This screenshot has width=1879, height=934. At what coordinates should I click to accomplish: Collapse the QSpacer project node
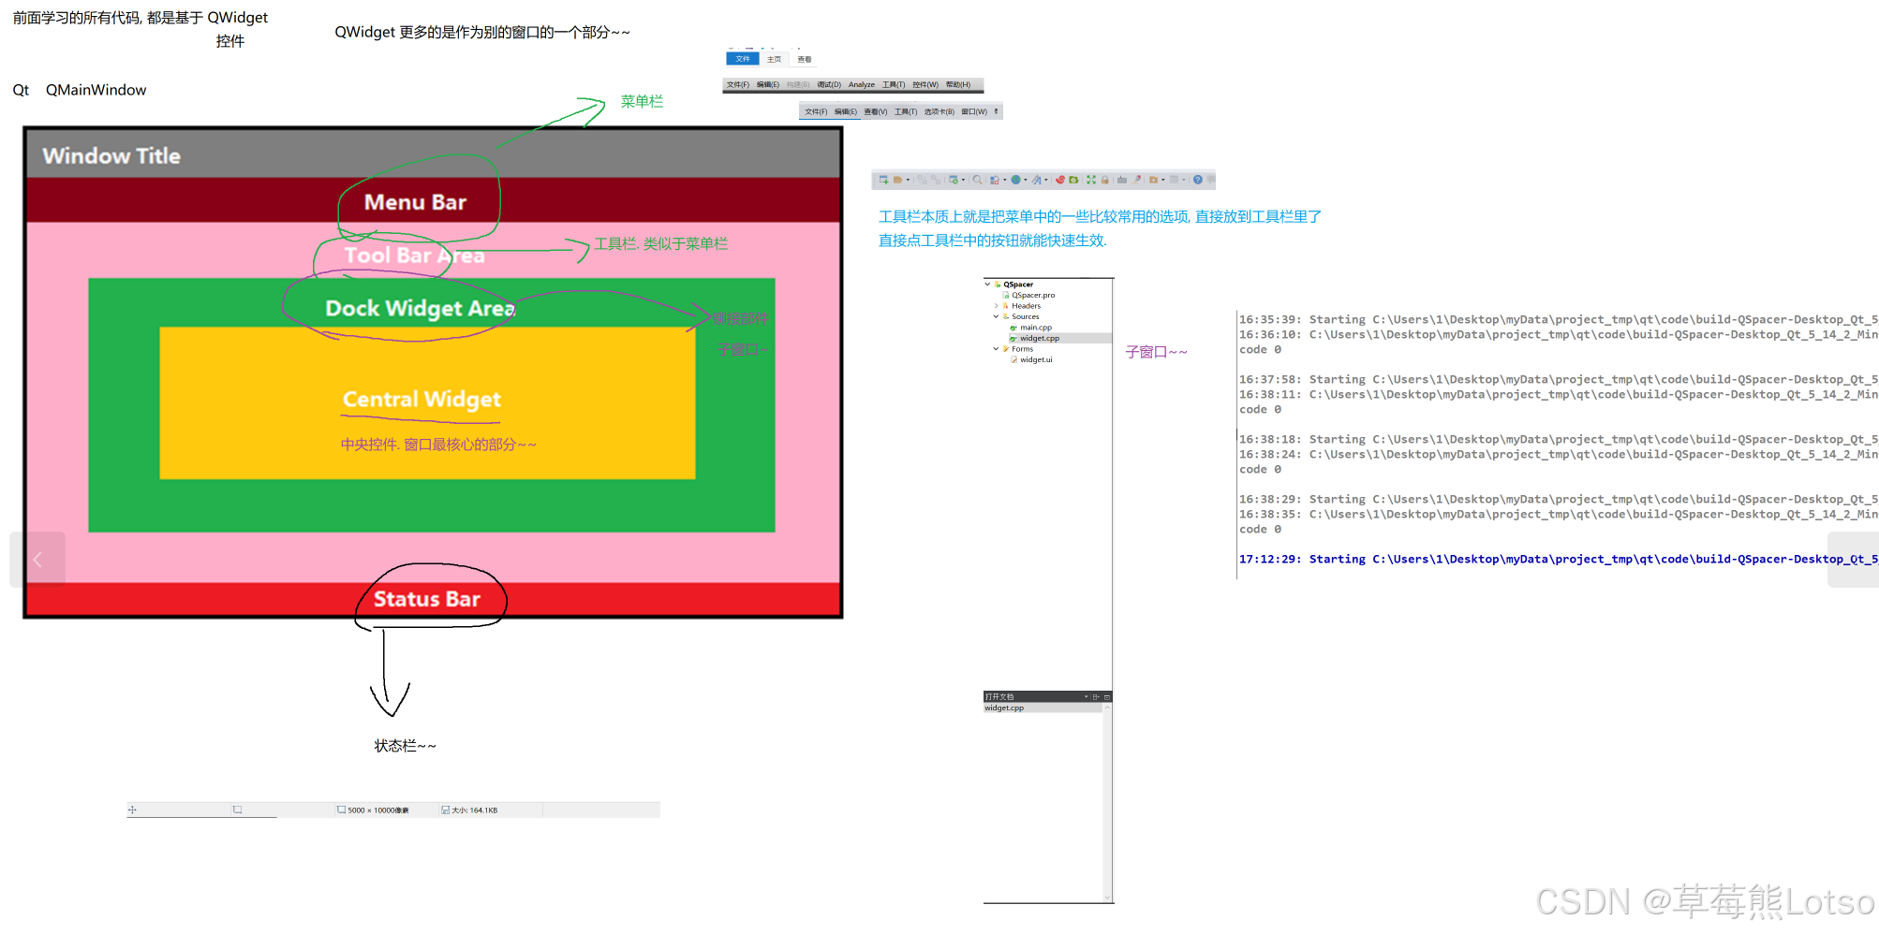(x=987, y=284)
